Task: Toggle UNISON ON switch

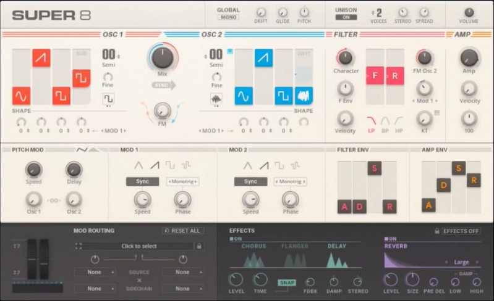Action: click(346, 17)
